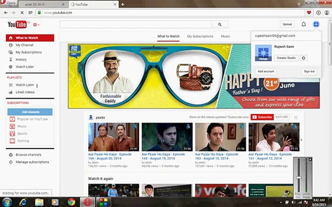Stop page loading

[x=22, y=13]
